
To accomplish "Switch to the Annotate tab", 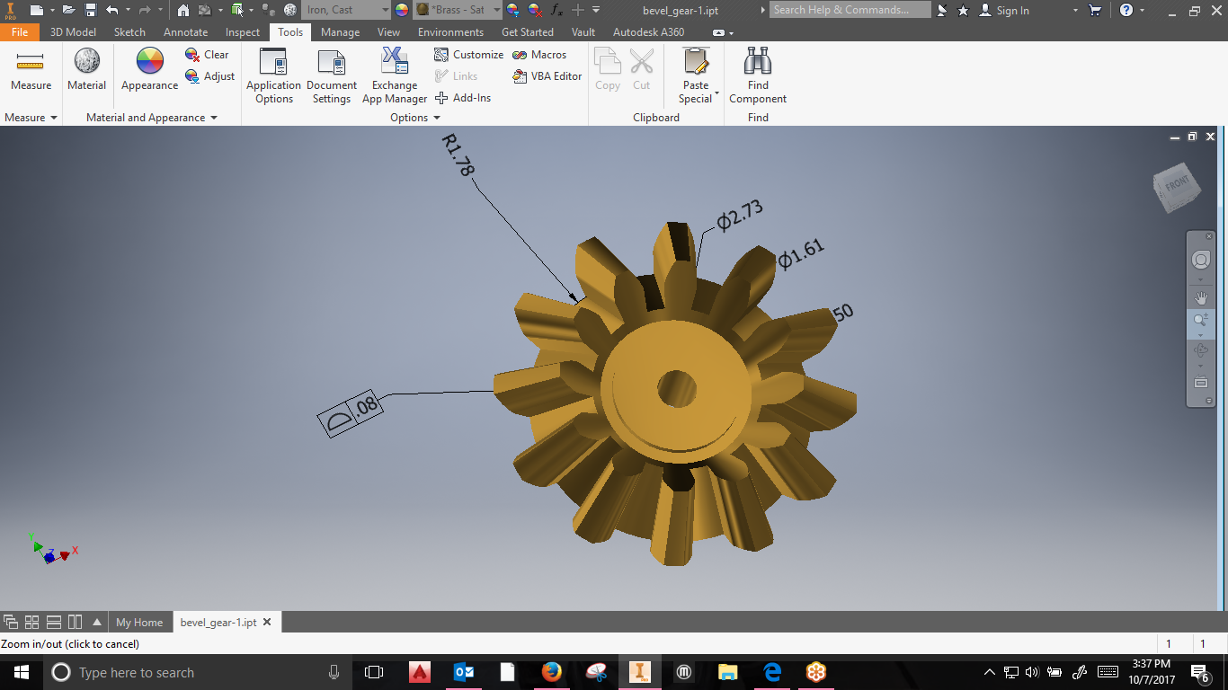I will point(185,31).
